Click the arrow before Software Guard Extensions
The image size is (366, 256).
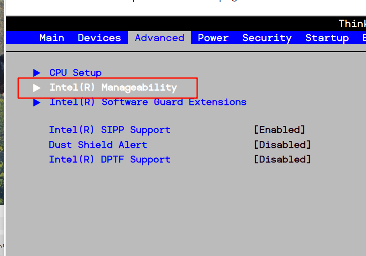coord(37,102)
